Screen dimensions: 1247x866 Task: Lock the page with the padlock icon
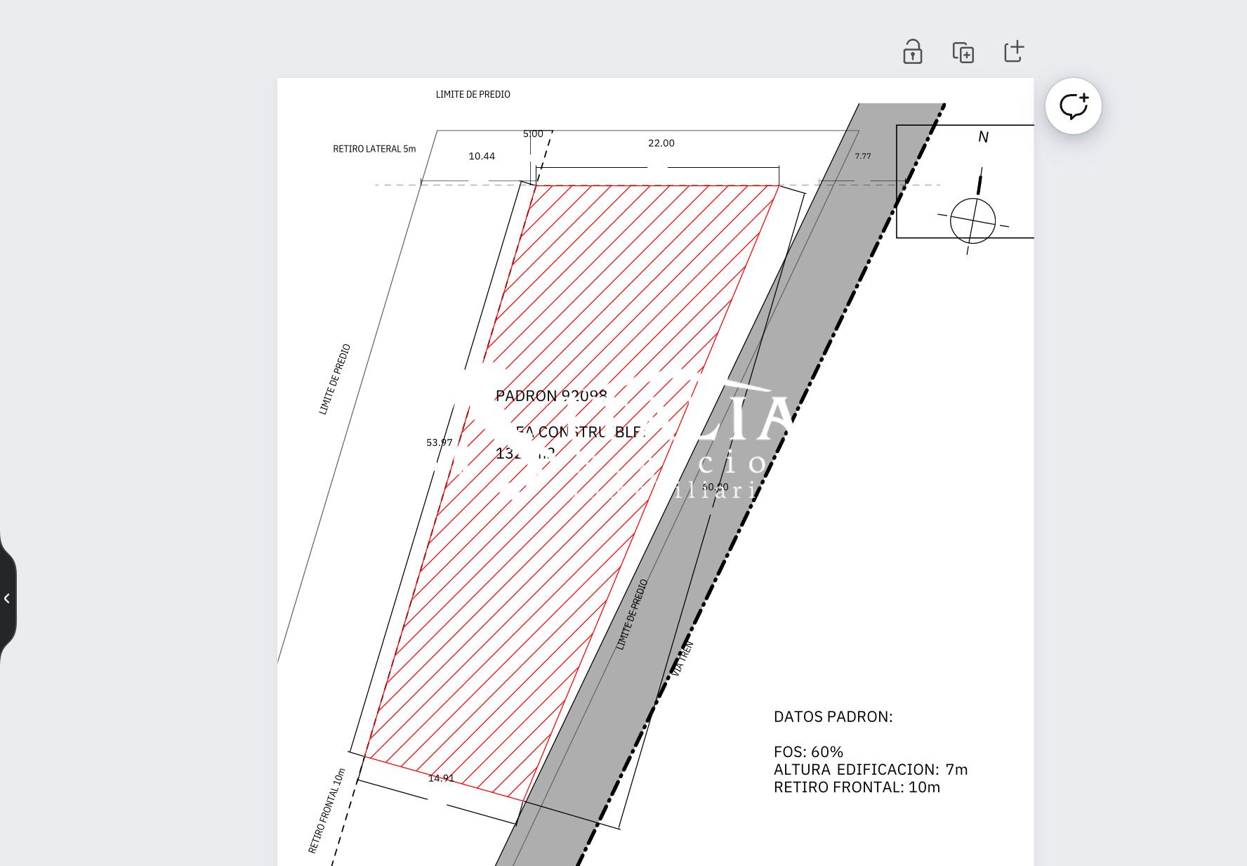912,52
